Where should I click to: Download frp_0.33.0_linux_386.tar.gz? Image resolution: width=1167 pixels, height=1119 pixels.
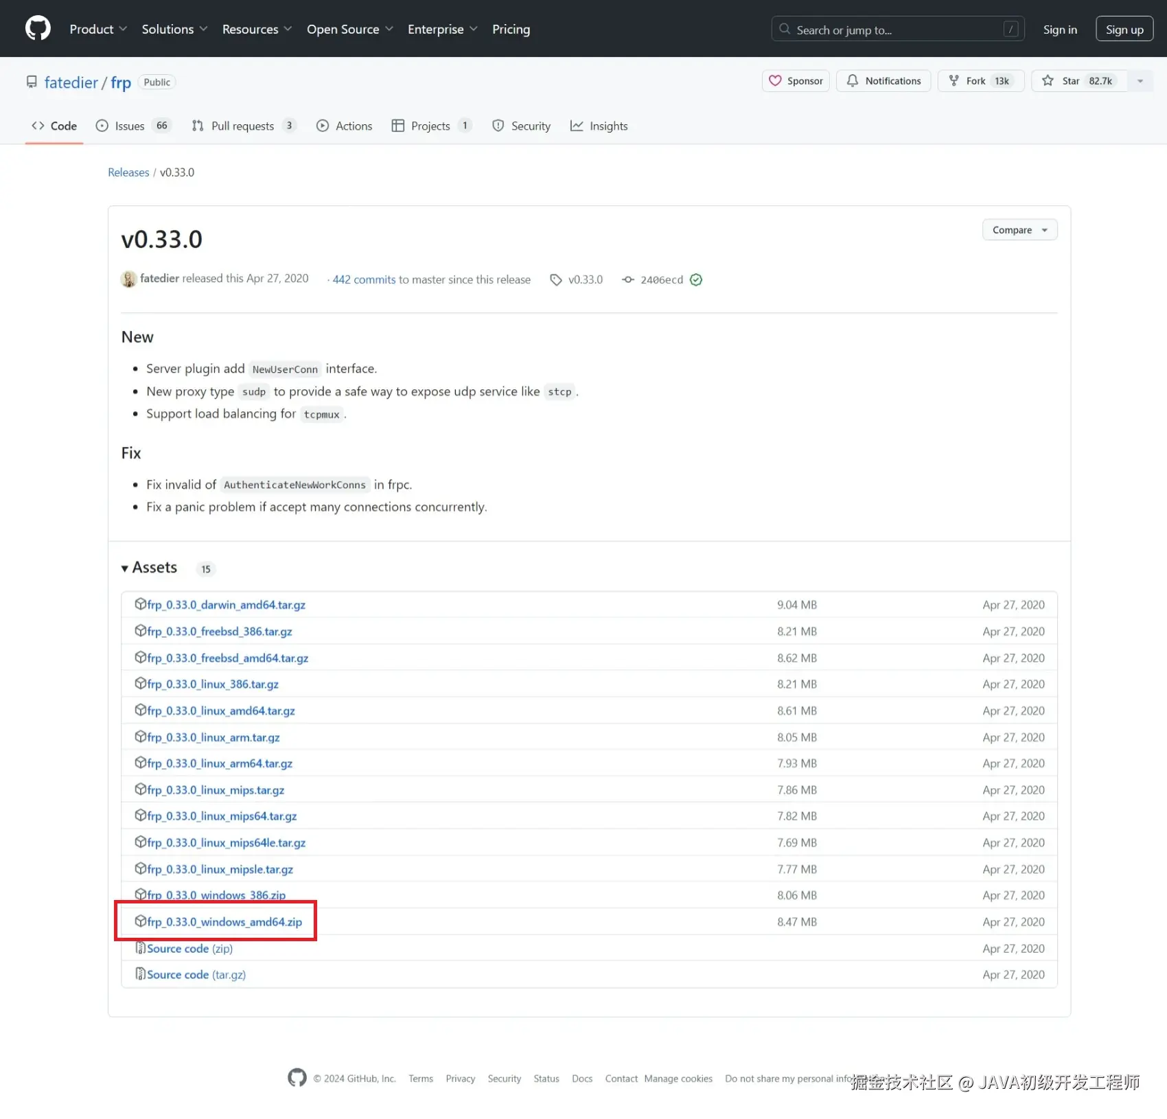coord(213,684)
